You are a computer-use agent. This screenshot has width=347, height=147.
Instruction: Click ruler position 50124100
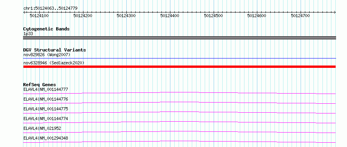(x=39, y=16)
